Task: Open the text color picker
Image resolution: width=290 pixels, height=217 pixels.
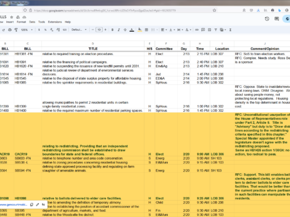Action: [132, 30]
